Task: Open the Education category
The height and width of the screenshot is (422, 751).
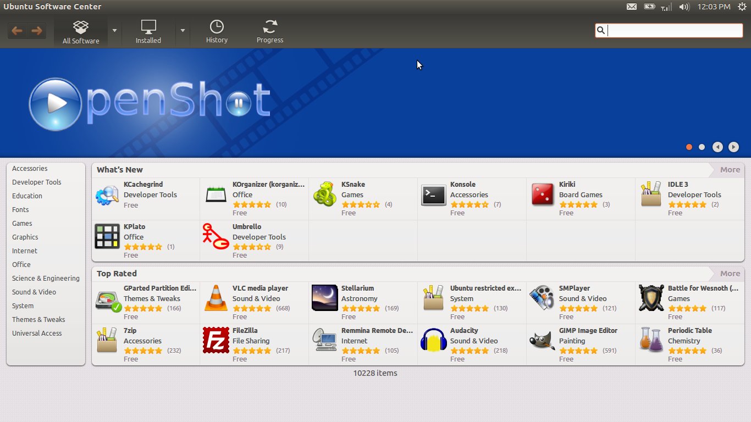Action: (27, 196)
